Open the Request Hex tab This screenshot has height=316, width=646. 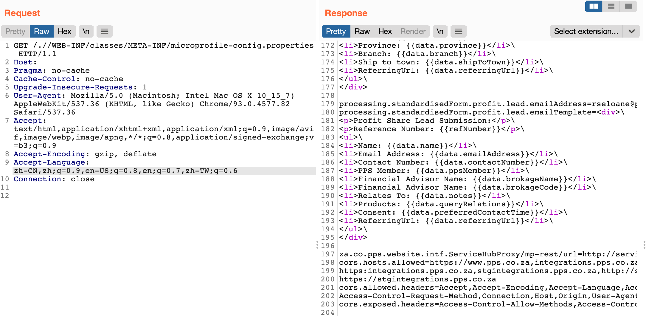pos(64,31)
